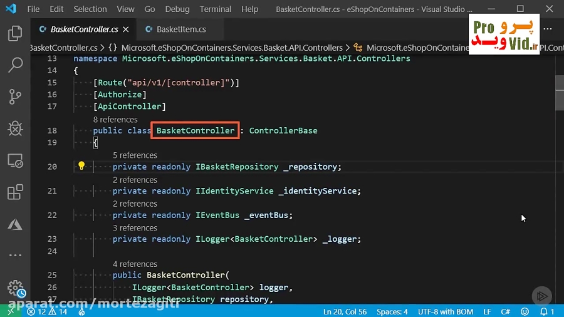
Task: Click Ln 20, Col 56 in status bar
Action: tap(344, 311)
